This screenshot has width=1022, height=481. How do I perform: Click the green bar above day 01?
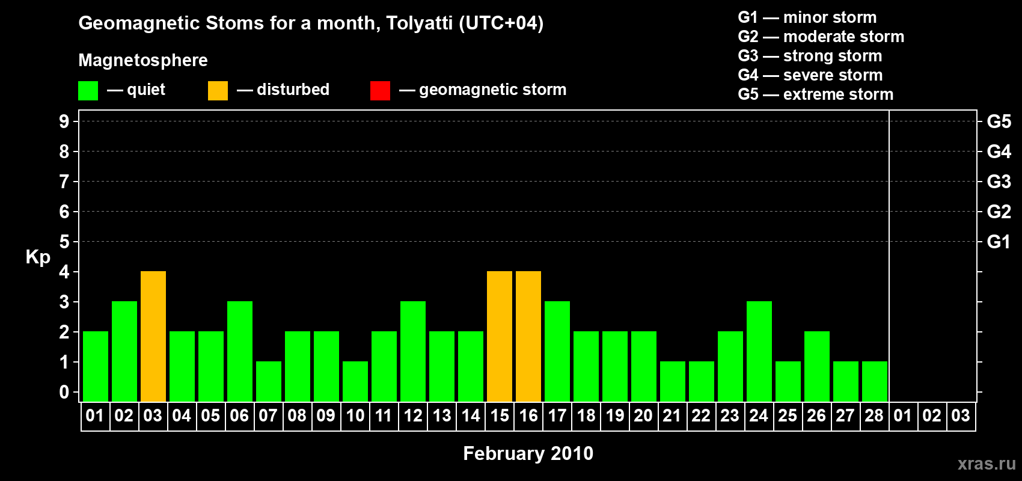tap(96, 367)
